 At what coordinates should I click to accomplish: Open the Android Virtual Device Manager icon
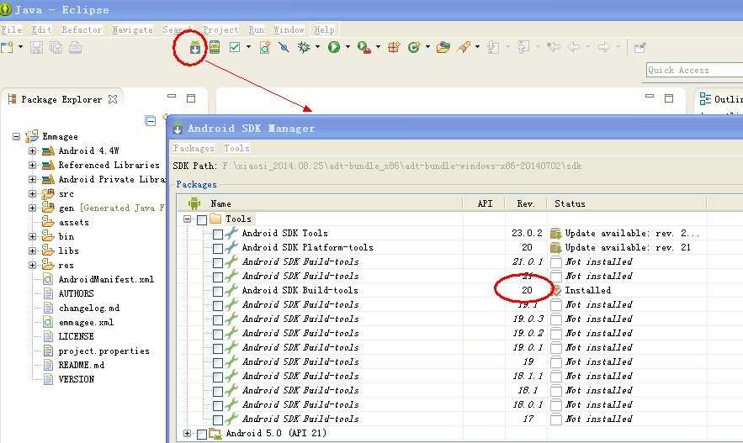point(215,47)
